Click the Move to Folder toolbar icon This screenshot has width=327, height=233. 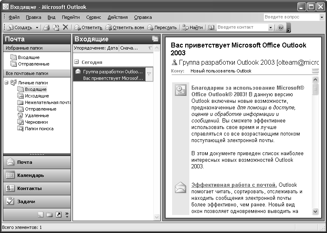click(56, 27)
